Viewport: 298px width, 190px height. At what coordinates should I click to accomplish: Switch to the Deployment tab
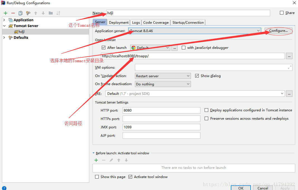click(119, 22)
